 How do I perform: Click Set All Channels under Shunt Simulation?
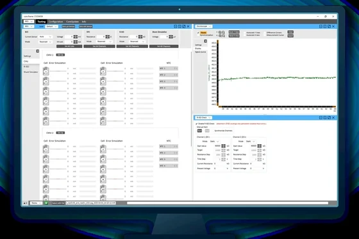(x=163, y=46)
